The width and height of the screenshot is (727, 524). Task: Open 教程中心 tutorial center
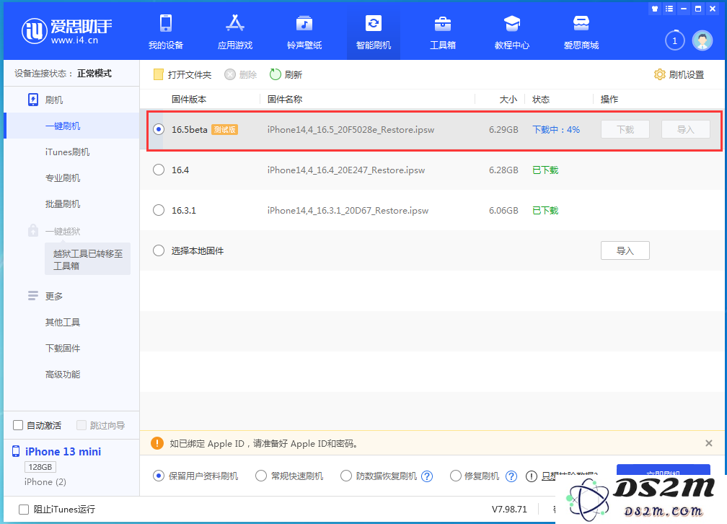[512, 32]
